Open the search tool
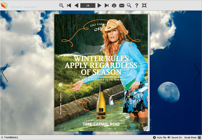Screen dimensions: 202x140 click(129, 5)
